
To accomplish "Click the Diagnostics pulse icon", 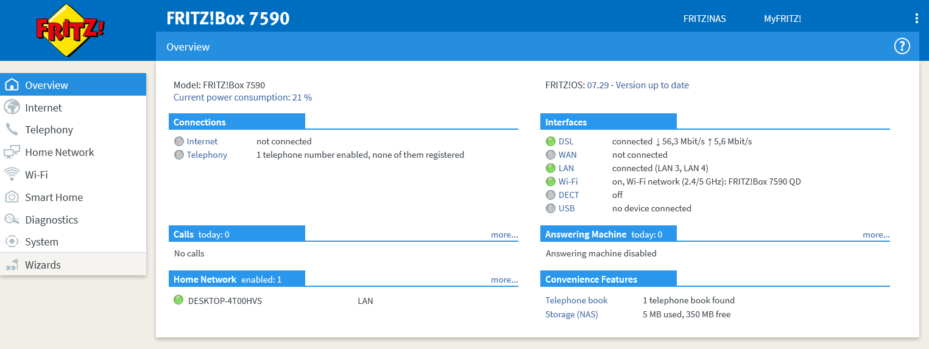I will pyautogui.click(x=12, y=219).
